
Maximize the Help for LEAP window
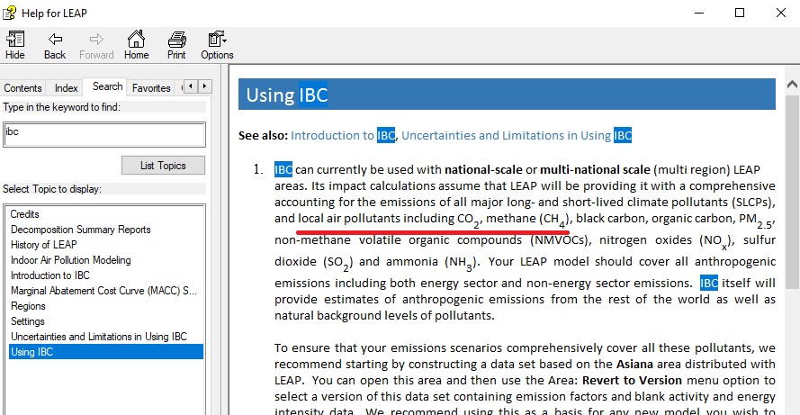pyautogui.click(x=740, y=13)
